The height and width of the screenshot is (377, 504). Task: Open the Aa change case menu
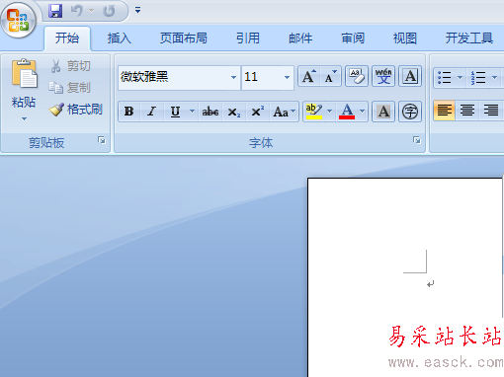tap(284, 112)
